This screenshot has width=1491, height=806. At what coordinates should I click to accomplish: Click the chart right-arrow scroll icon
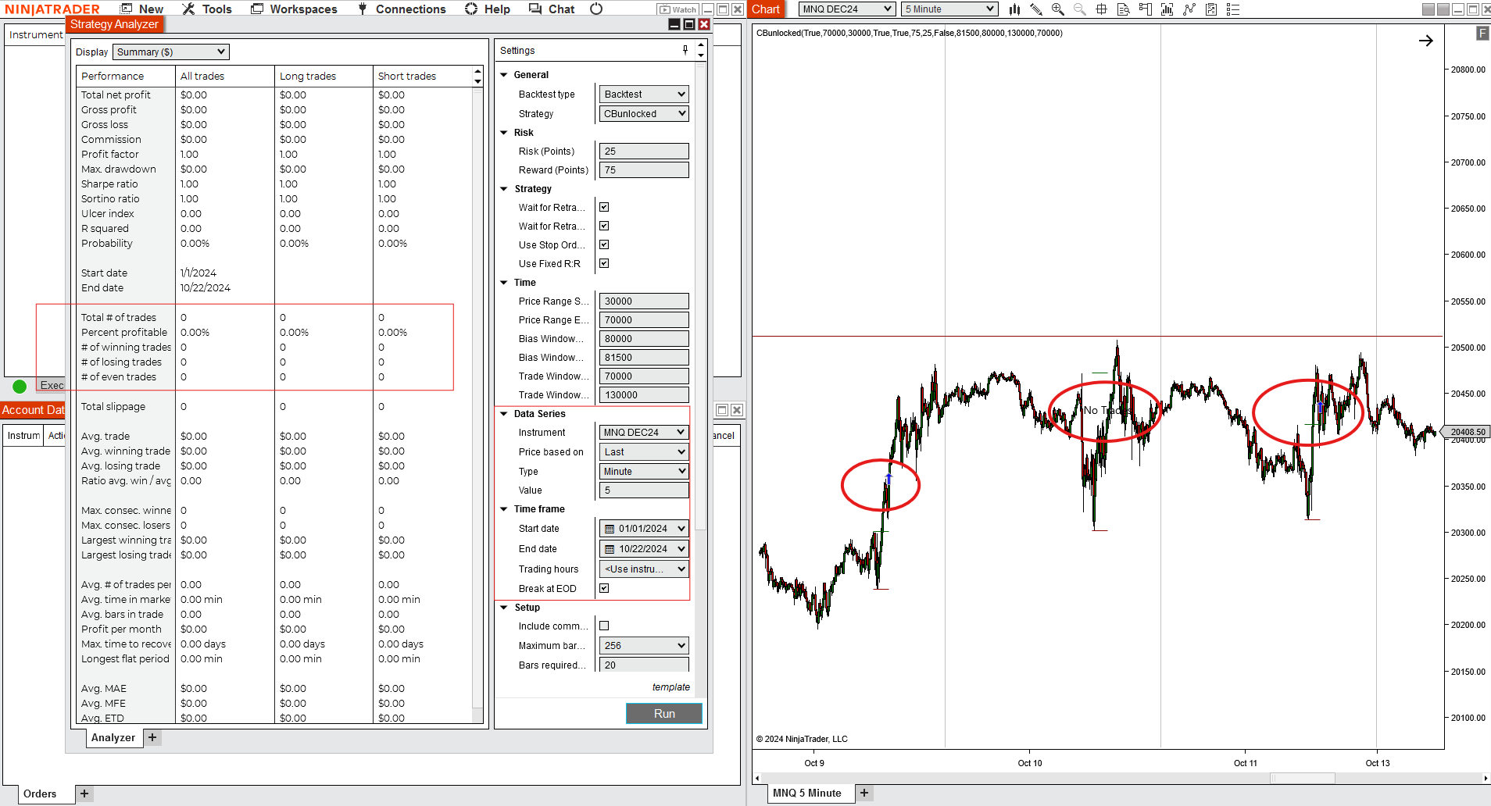pyautogui.click(x=1426, y=41)
